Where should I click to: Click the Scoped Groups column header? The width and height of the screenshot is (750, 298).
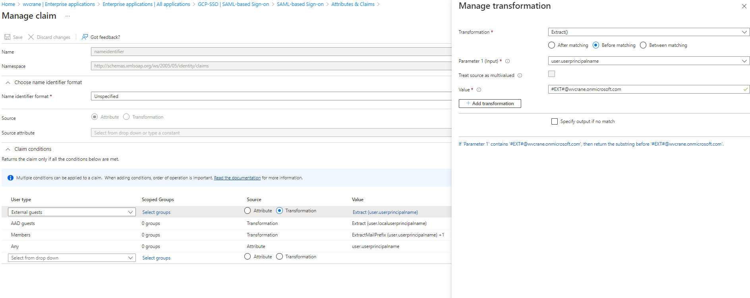click(158, 200)
